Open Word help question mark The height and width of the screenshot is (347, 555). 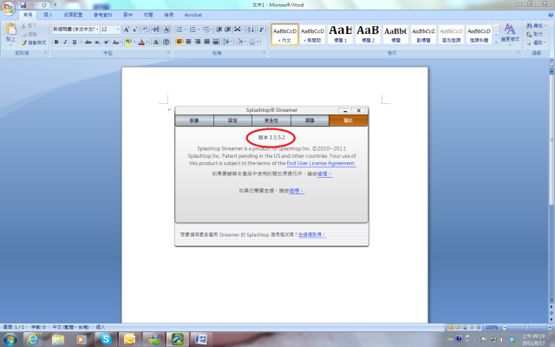pos(551,15)
